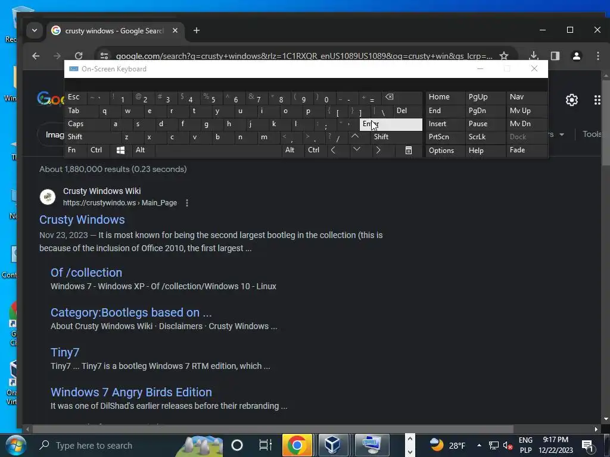Open Google Tools filter
This screenshot has height=457, width=610.
(592, 134)
